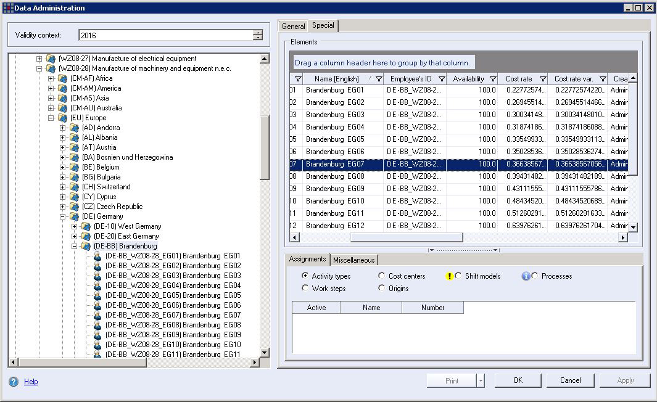657x402 pixels.
Task: Collapse the WZ08-28 machinery node
Action: [x=39, y=68]
